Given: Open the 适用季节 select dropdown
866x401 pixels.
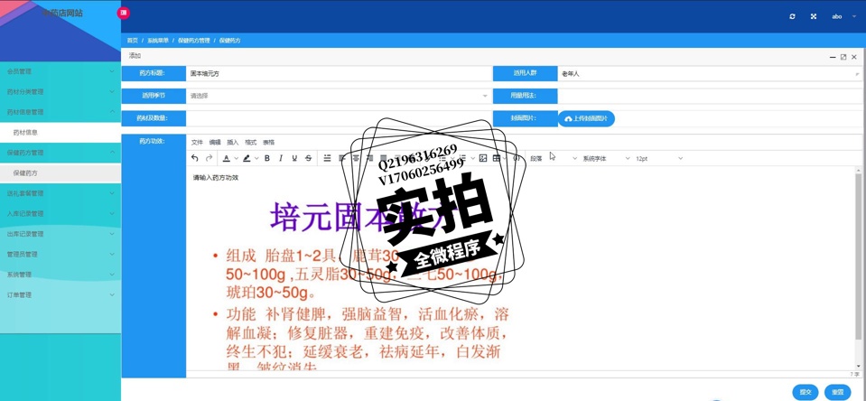Looking at the screenshot, I should pyautogui.click(x=339, y=96).
